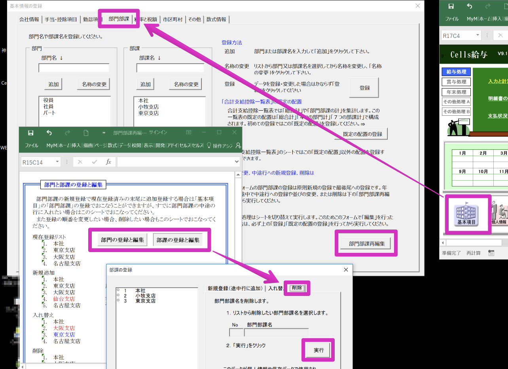508x369 pixels.
Task: Click formula confirm checkmark beside R15C14 box
Action: point(94,162)
